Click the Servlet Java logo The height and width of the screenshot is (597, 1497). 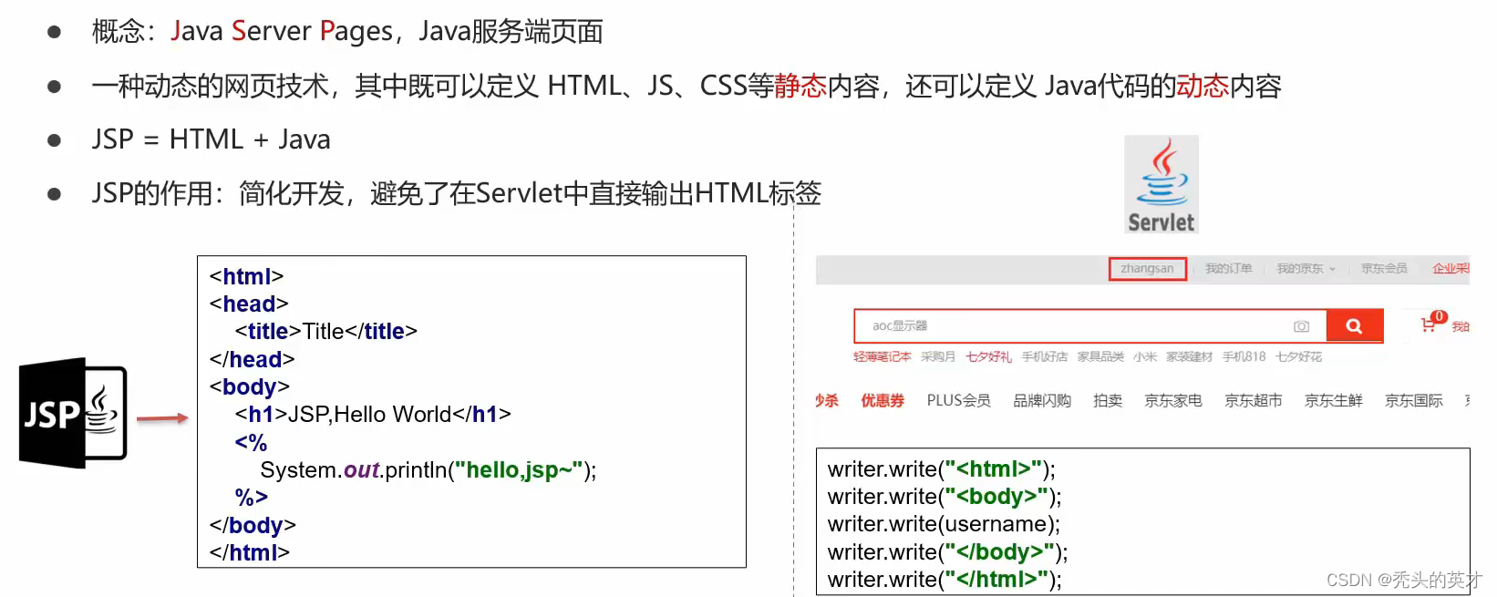coord(1161,185)
